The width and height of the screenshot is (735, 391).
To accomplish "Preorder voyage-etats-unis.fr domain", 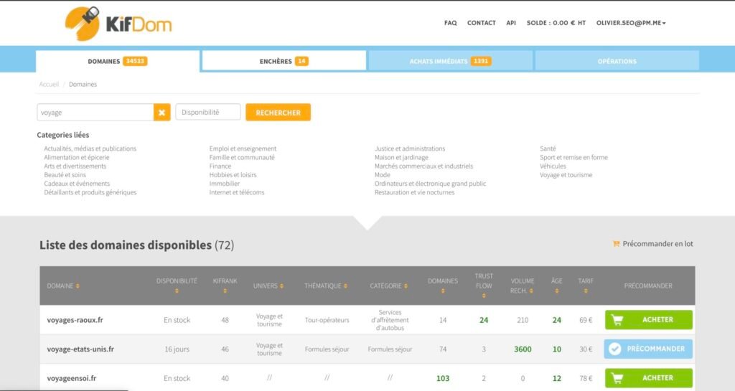I will [648, 349].
